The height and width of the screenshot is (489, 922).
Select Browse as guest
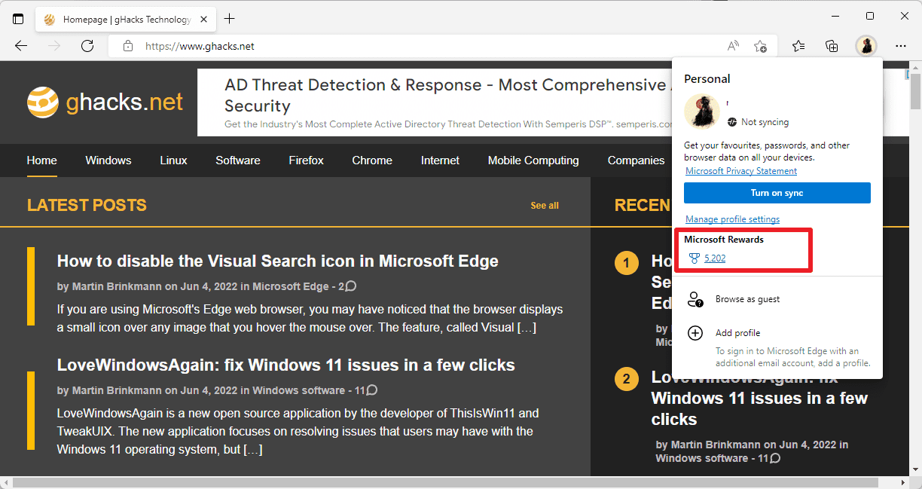pyautogui.click(x=746, y=298)
